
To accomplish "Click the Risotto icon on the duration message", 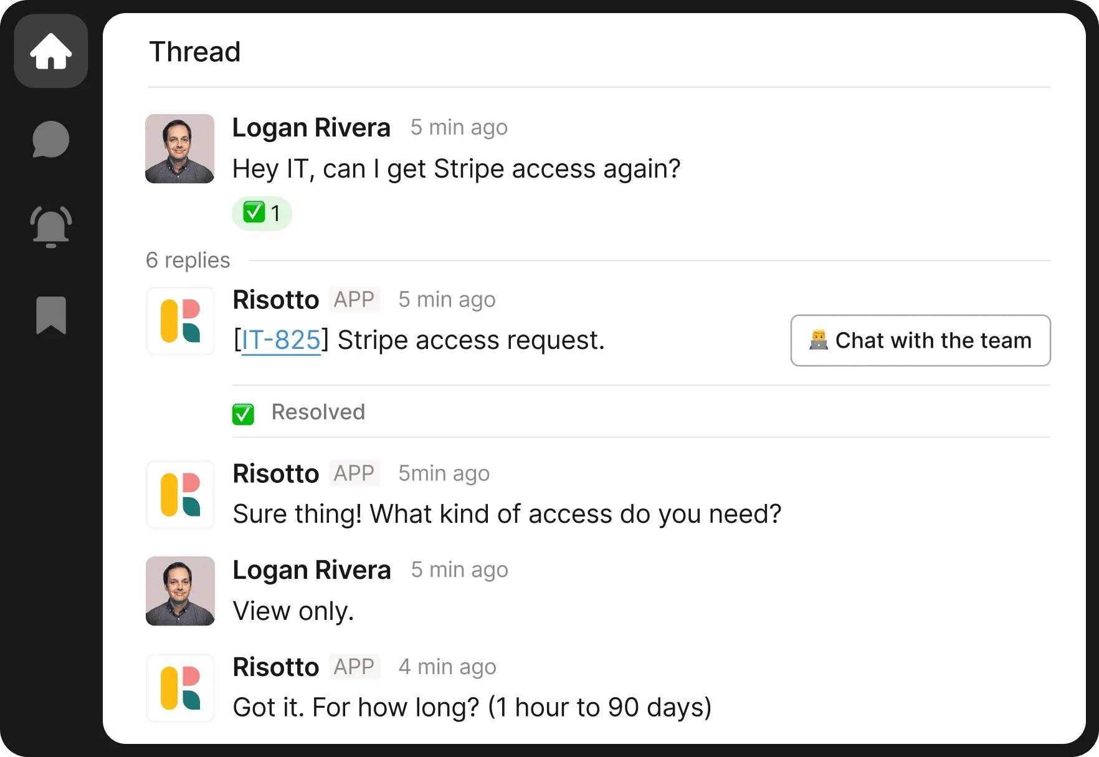I will coord(180,688).
